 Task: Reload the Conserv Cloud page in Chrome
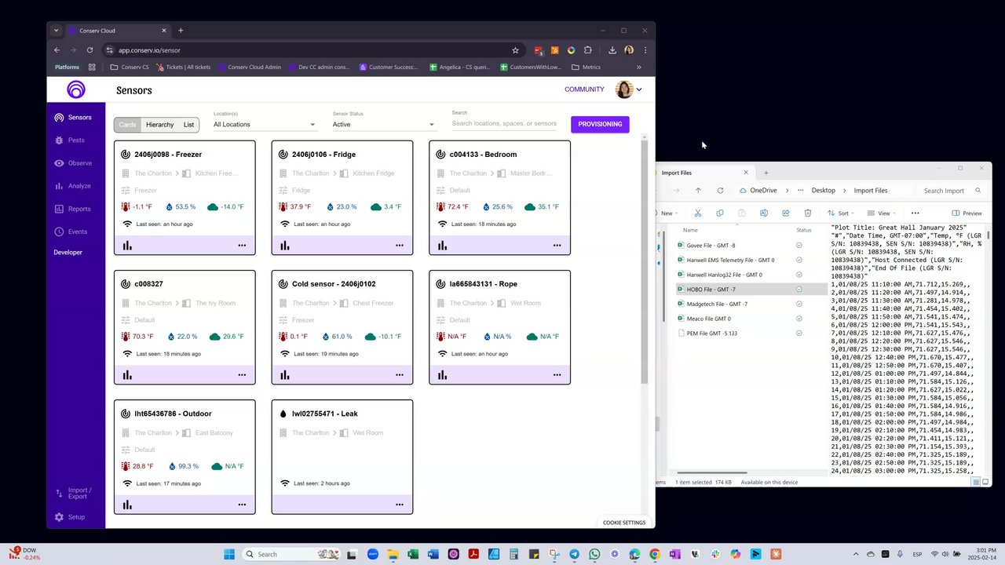click(90, 50)
